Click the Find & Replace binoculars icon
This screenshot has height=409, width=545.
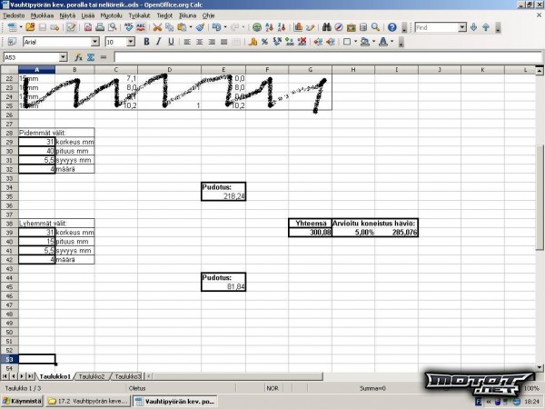[326, 27]
